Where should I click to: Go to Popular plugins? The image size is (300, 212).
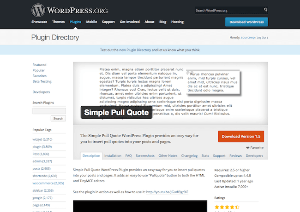tap(38, 70)
